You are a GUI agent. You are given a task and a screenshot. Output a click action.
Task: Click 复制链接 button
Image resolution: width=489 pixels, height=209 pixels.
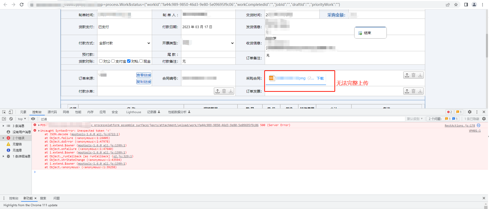point(144,82)
